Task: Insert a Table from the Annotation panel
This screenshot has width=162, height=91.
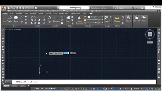Action: 62,23
